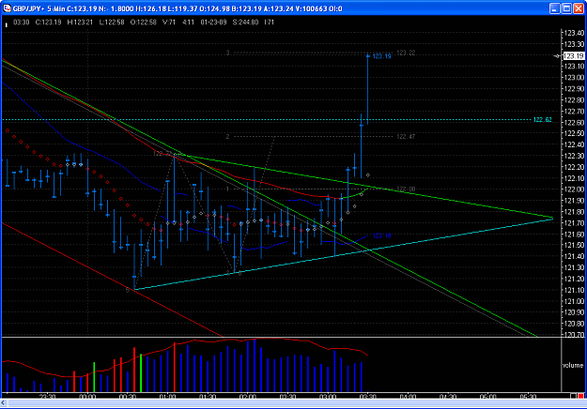Click the green volume bar near 00:30
Screen dimensions: 587x409
(x=141, y=373)
